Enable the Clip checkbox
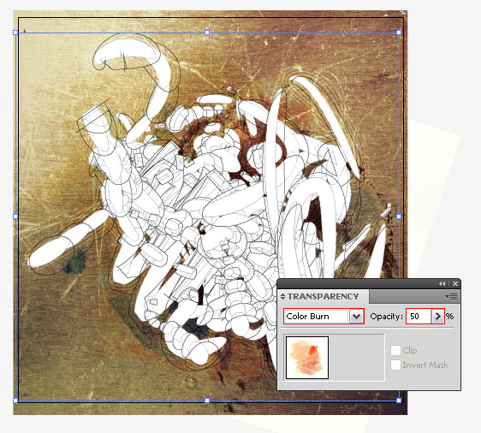This screenshot has width=481, height=433. coord(395,350)
